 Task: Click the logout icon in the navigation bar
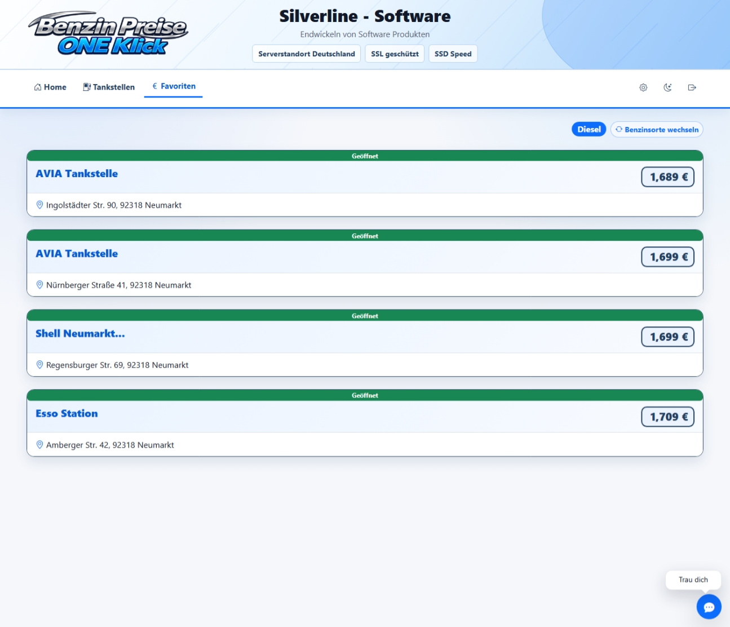click(x=692, y=87)
